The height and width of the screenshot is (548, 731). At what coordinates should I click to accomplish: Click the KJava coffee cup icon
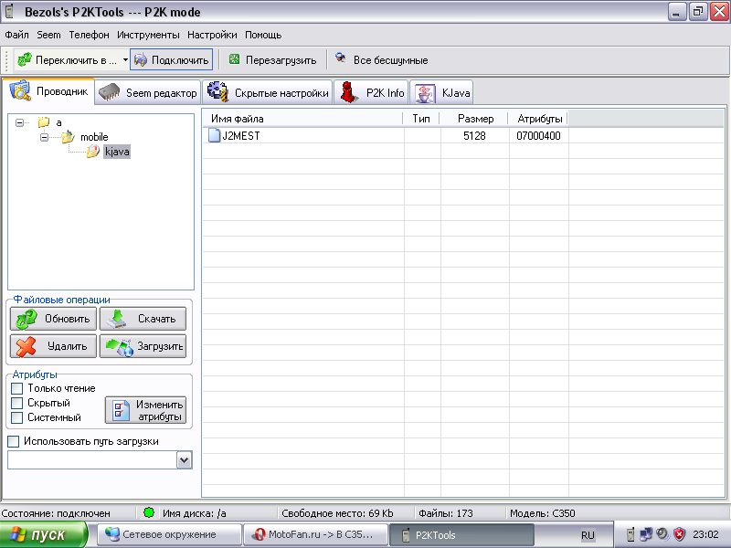[x=425, y=93]
